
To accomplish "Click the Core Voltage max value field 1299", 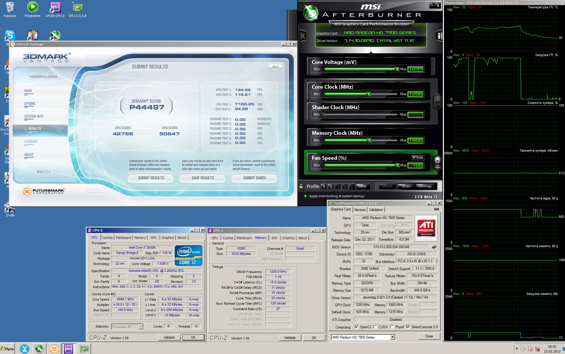I will [416, 69].
